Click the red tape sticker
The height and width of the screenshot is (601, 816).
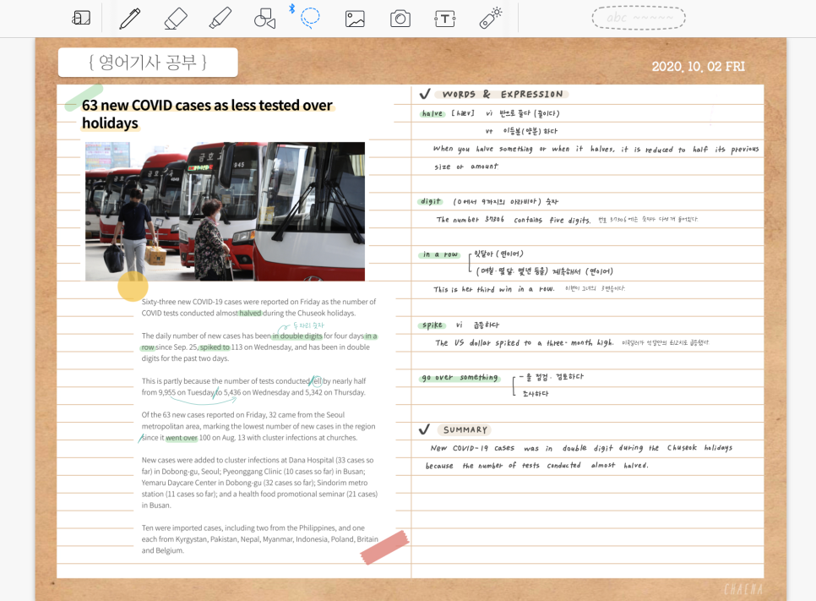pyautogui.click(x=384, y=548)
